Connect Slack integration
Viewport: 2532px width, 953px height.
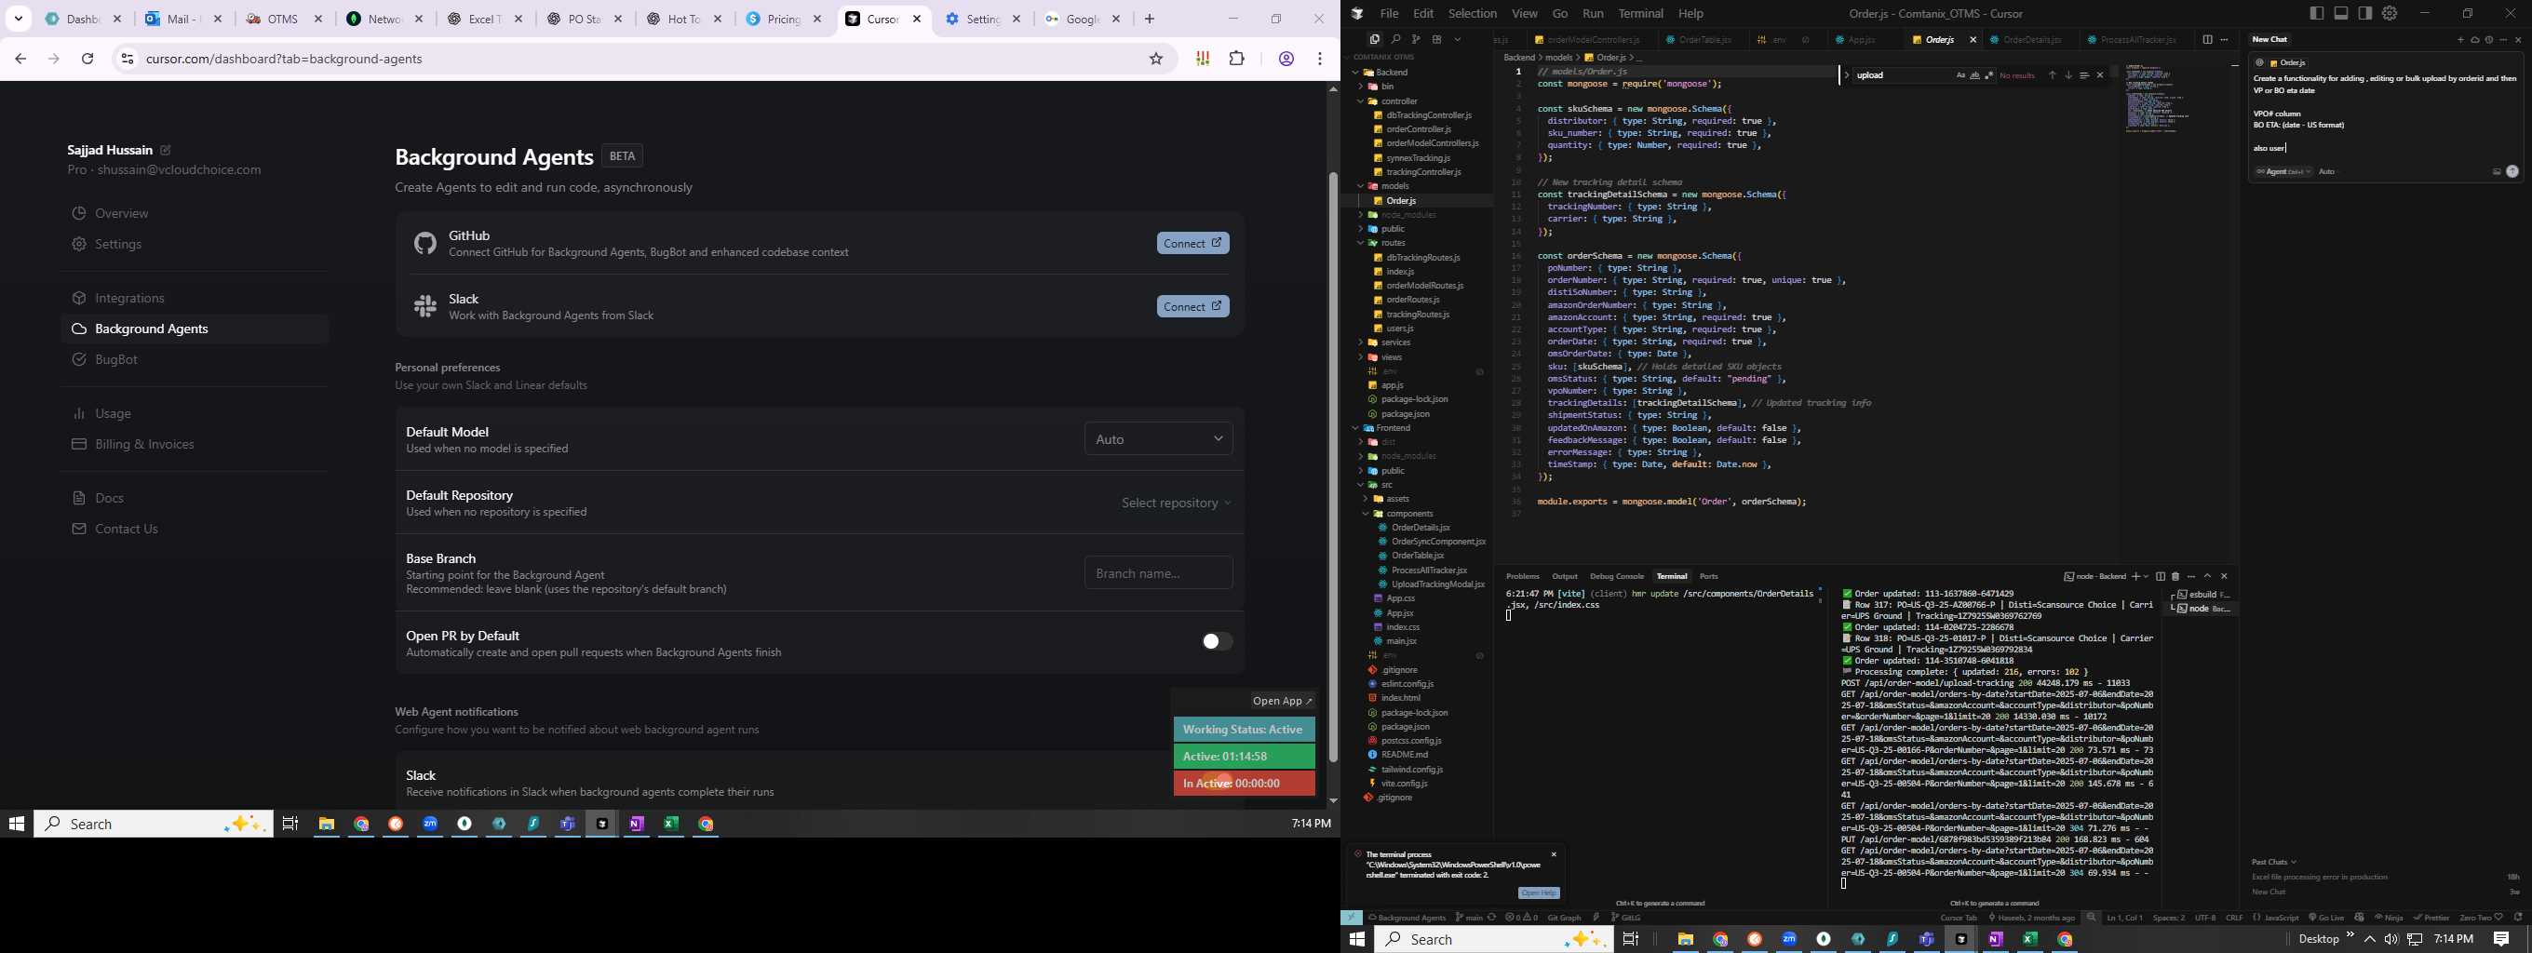[x=1192, y=306]
